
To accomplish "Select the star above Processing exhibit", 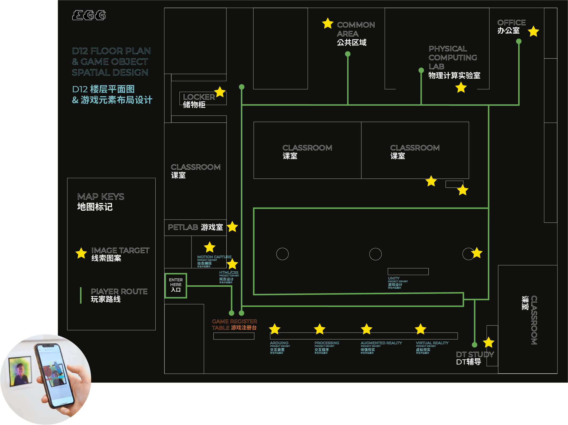I will point(320,329).
